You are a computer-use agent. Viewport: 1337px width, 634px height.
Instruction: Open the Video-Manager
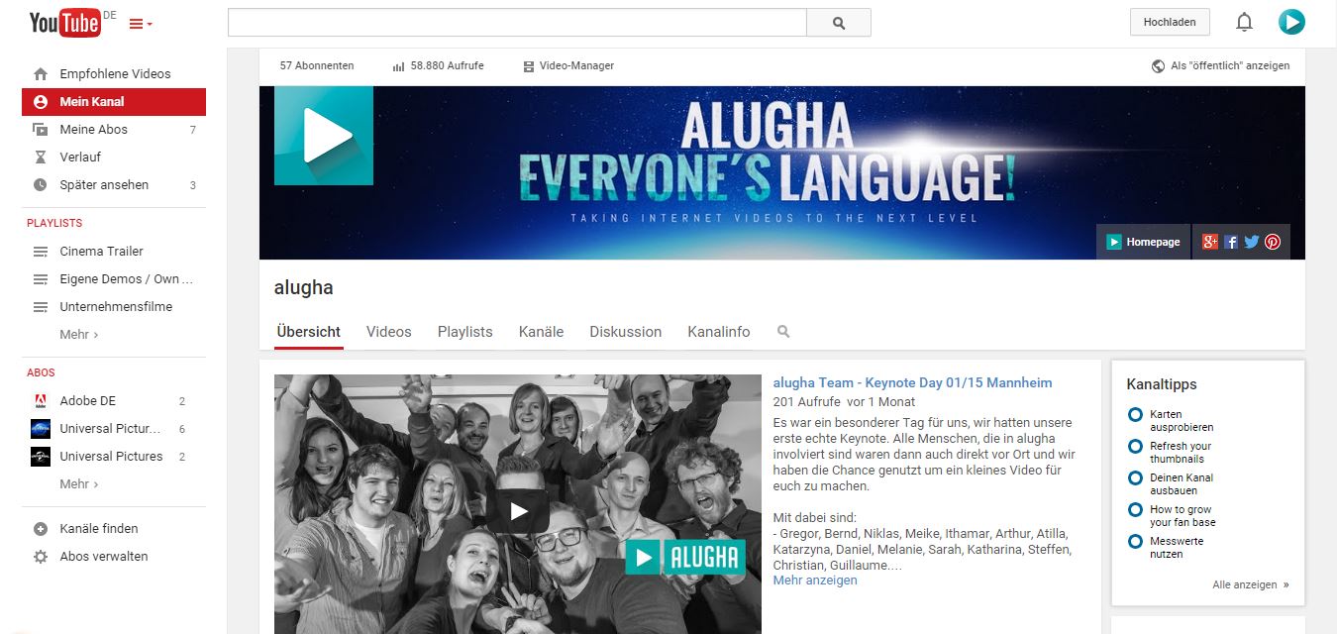coord(568,66)
